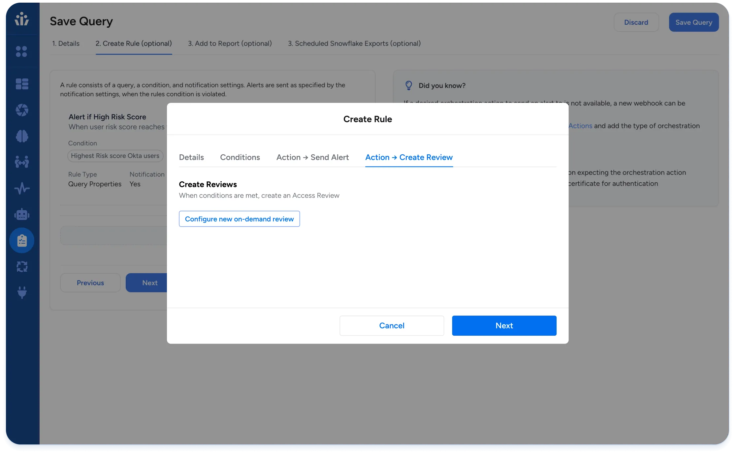
Task: Switch to the Conditions tab in dialog
Action: click(x=240, y=157)
